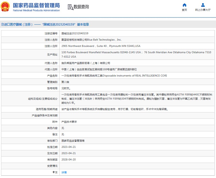This screenshot has height=178, width=216.
Task: Click 有效期至 row label
Action: [52, 160]
